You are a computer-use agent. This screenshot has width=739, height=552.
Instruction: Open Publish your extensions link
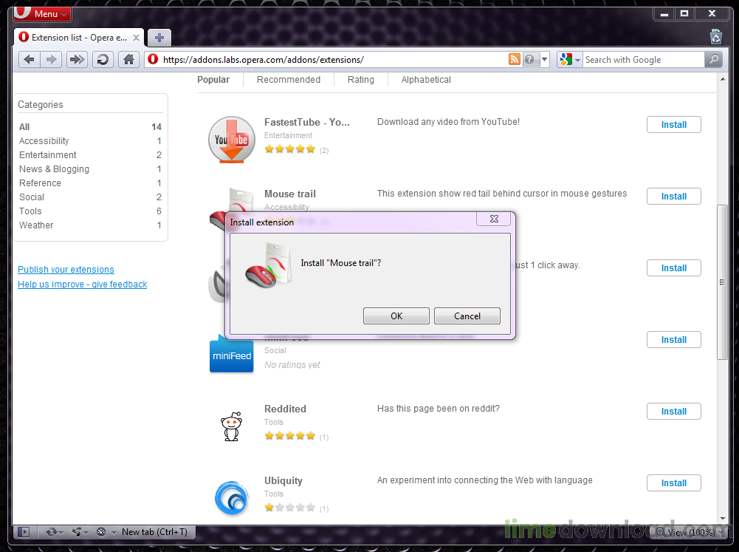pos(66,270)
